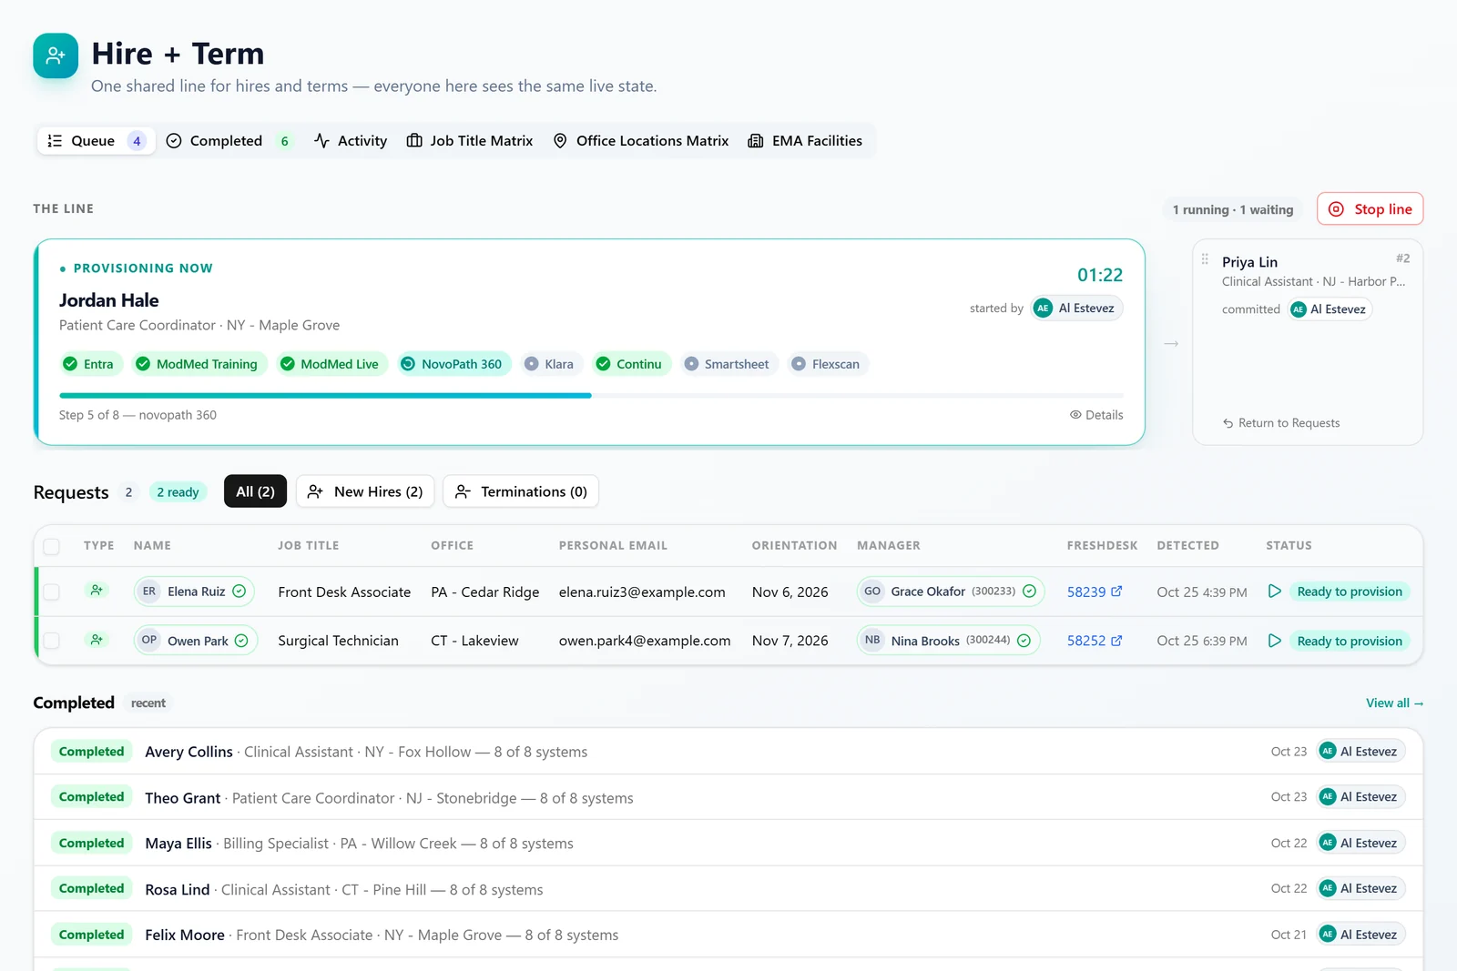Open the Theo Grant completed entry

point(728,797)
